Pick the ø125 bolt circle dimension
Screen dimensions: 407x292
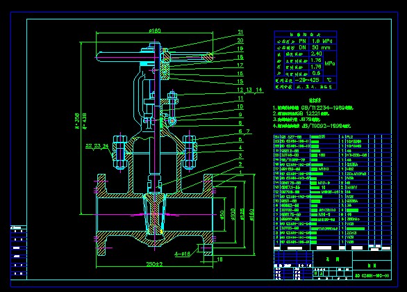click(x=242, y=214)
